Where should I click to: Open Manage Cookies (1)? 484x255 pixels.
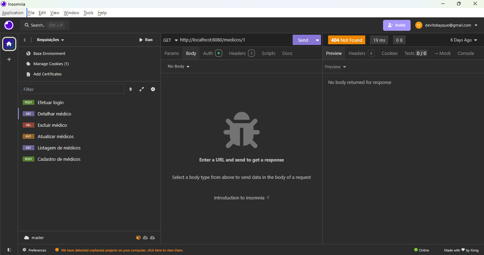click(47, 64)
